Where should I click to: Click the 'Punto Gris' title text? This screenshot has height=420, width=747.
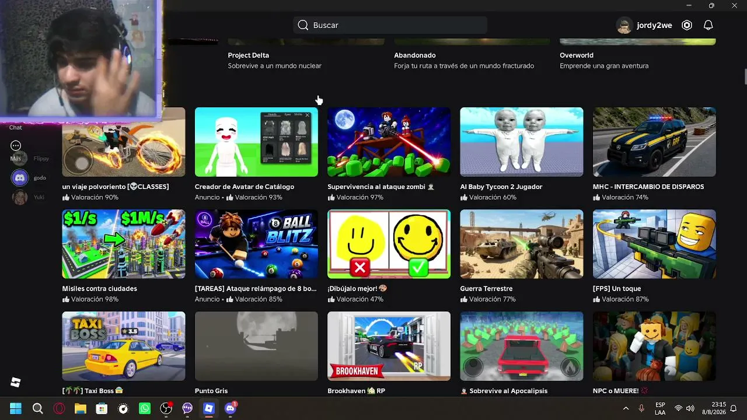coord(211,391)
